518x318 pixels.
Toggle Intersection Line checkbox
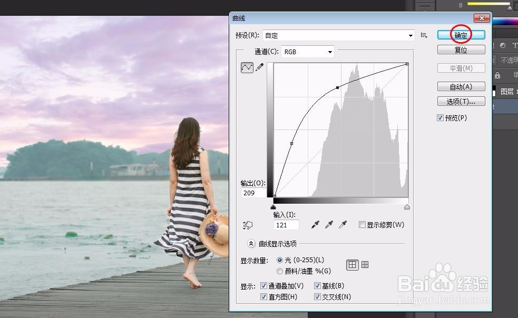coord(317,296)
